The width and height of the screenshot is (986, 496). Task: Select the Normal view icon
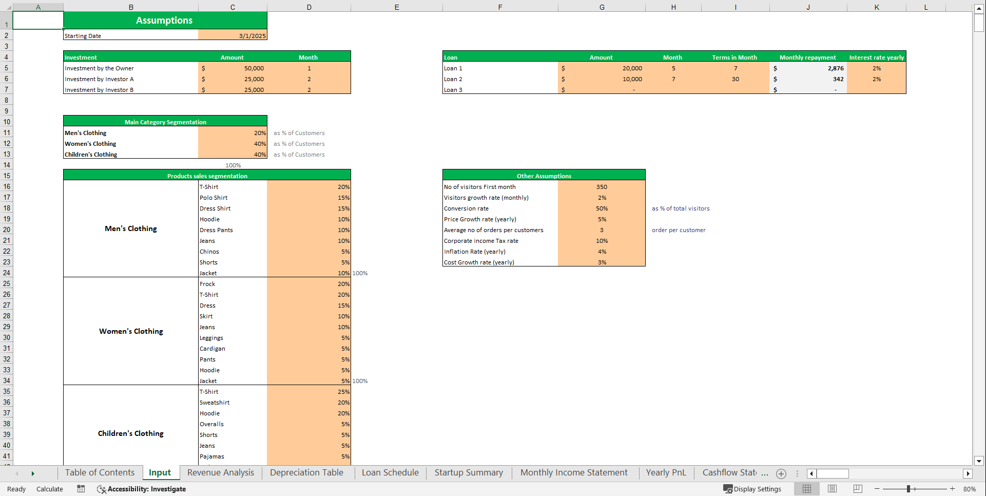[806, 489]
